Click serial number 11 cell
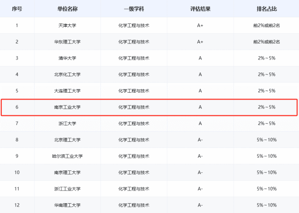 (x=17, y=189)
